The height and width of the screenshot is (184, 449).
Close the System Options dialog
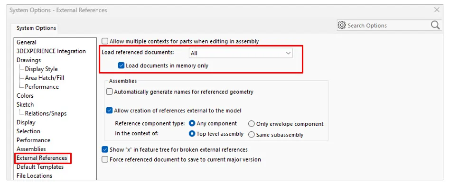pos(437,10)
